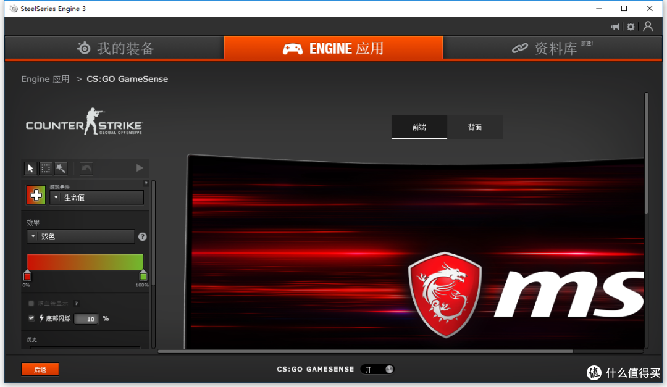The image size is (667, 387).
Task: Click the CS:GO GameSense breadcrumb text
Action: [127, 79]
